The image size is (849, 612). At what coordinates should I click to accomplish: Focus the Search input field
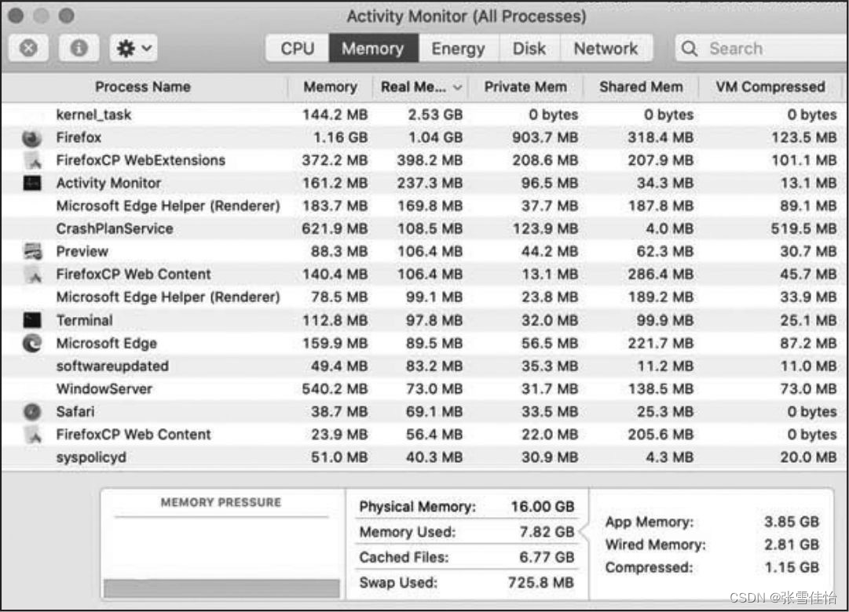(x=762, y=49)
